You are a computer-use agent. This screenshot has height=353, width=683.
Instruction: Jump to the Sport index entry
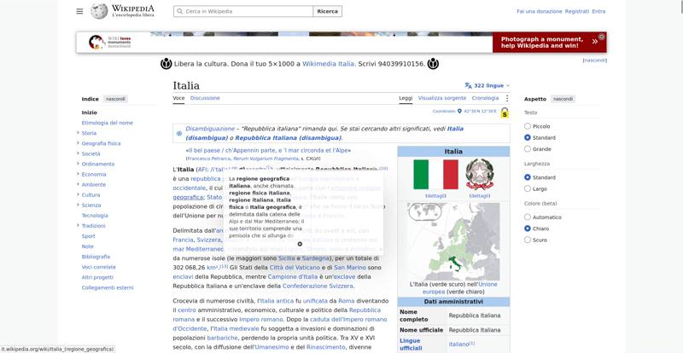pos(88,236)
